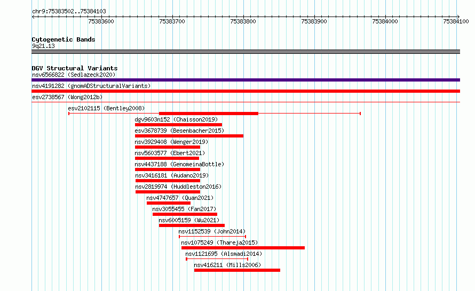Click the nsv6566822 (Sedlazeck2020) label
The image size is (475, 291).
tap(74, 75)
